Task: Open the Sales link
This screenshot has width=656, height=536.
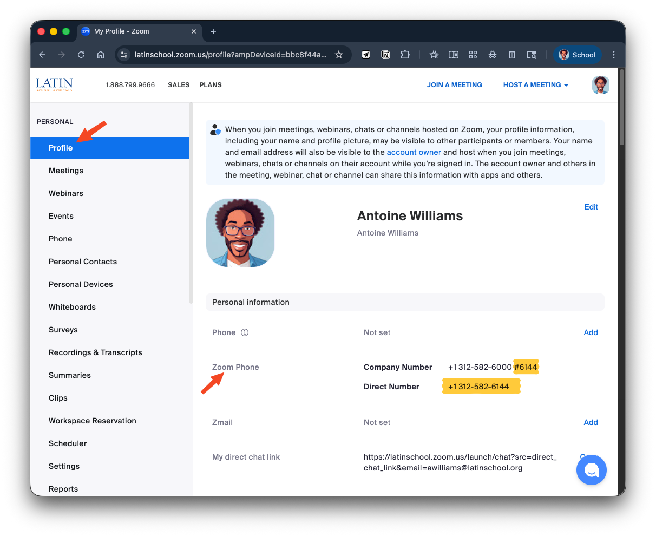Action: coord(179,85)
